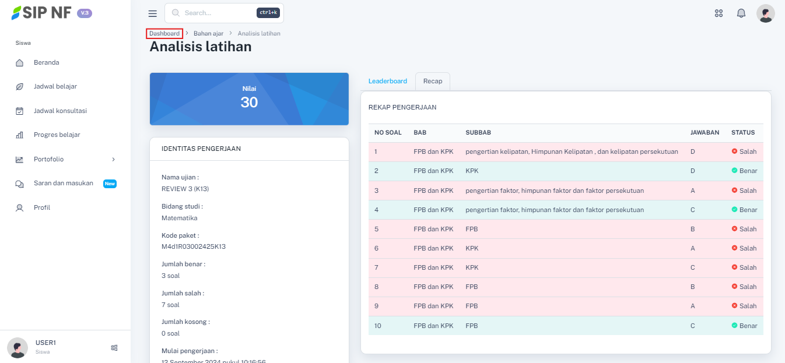Screen dimensions: 785x363
Task: Expand the Portofolio submenu chevron
Action: (x=113, y=159)
